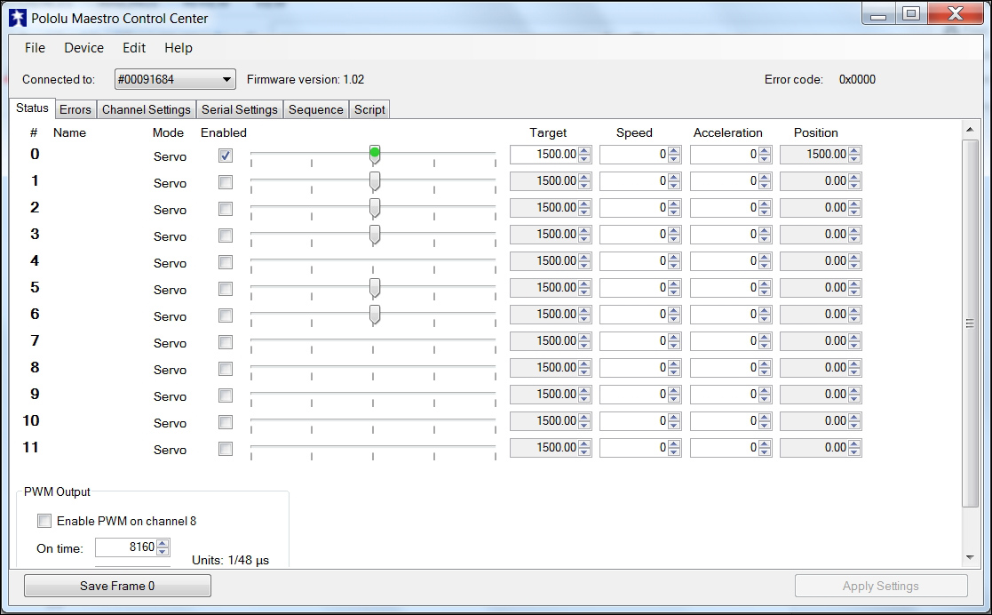
Task: Enable servo channel 6
Action: tap(226, 315)
